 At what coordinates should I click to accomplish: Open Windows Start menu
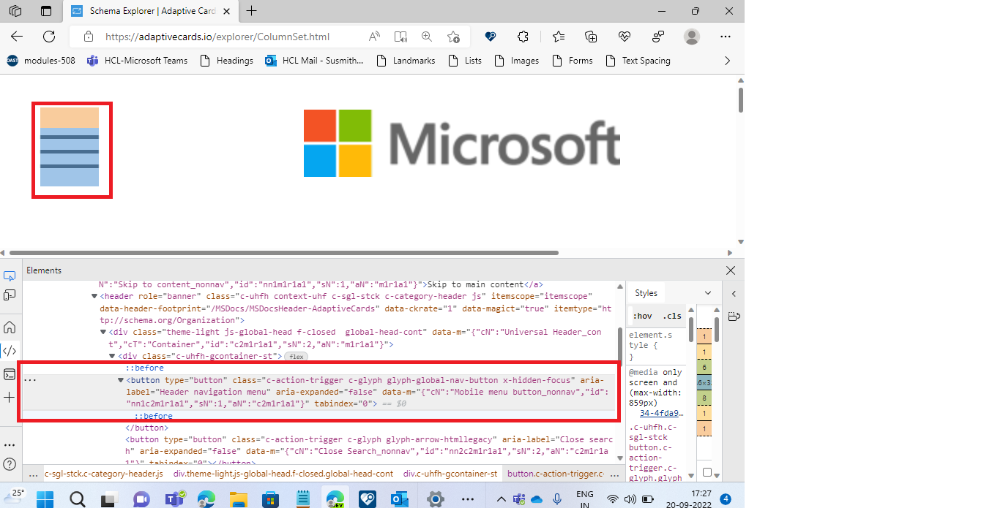45,499
